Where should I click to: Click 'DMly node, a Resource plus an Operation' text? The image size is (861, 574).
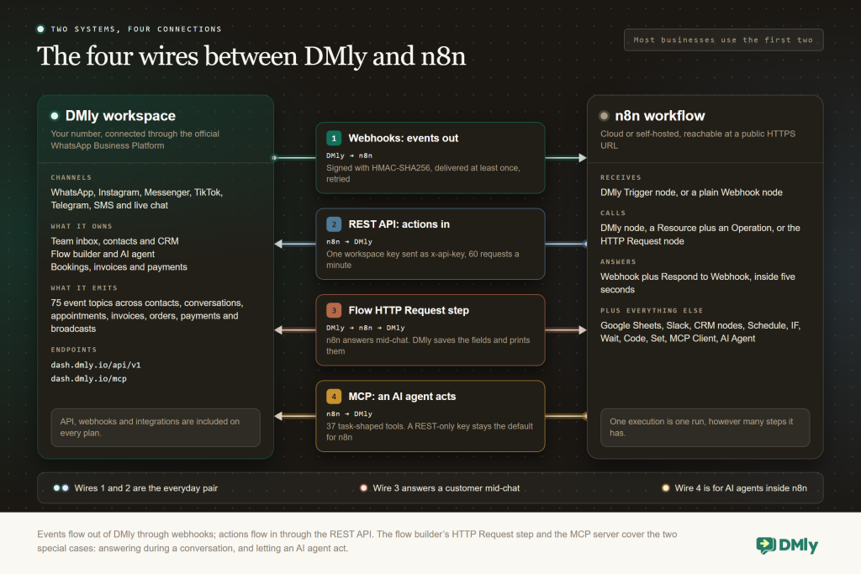coord(700,234)
